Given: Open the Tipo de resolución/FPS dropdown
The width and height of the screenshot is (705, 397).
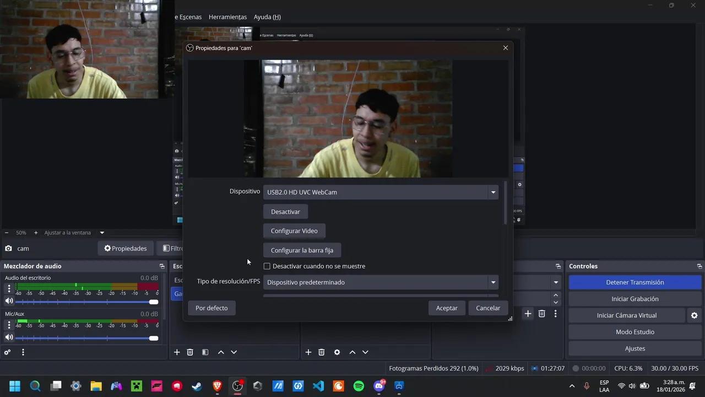Looking at the screenshot, I should 493,282.
